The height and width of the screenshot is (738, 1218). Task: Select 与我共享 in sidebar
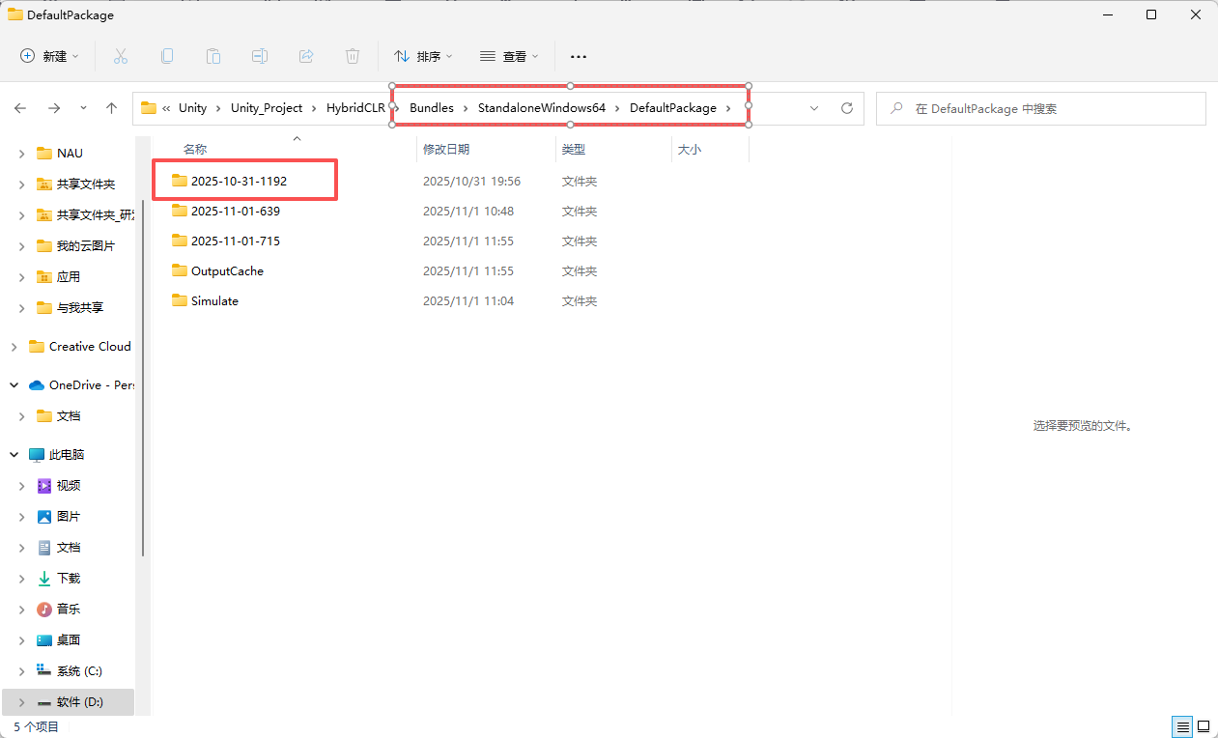tap(80, 308)
